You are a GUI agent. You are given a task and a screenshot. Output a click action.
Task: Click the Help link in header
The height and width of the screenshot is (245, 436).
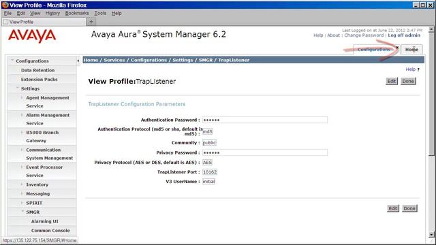click(x=318, y=35)
